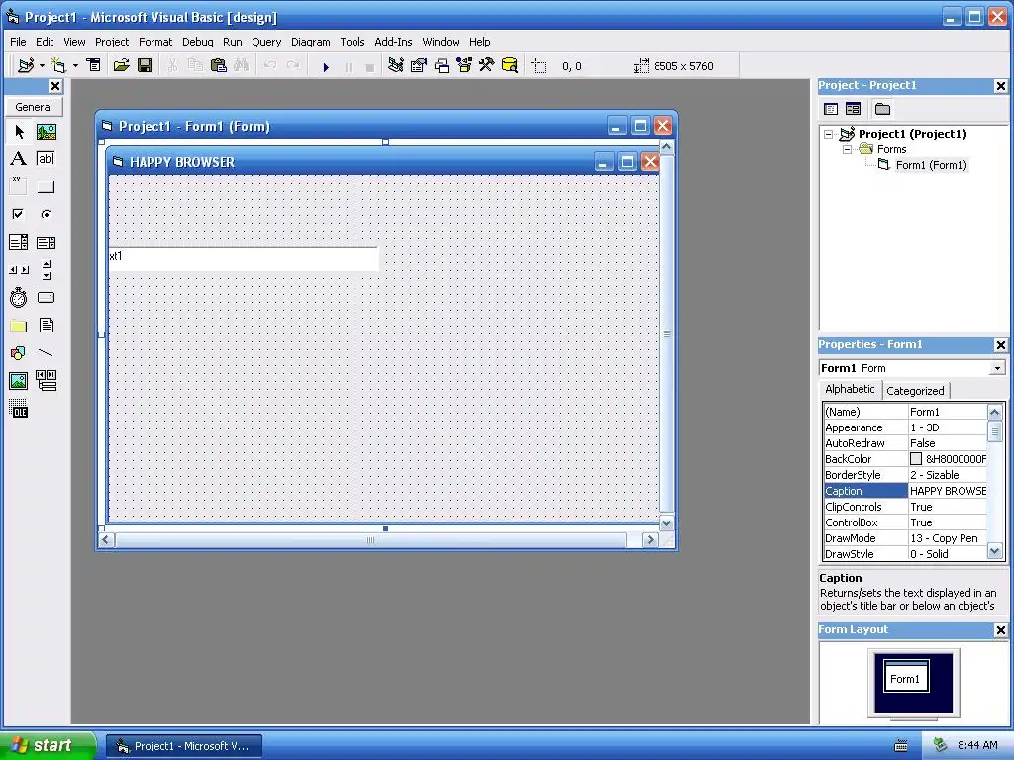This screenshot has height=760, width=1014.
Task: Select the BackColor property color swatch
Action: tap(916, 459)
